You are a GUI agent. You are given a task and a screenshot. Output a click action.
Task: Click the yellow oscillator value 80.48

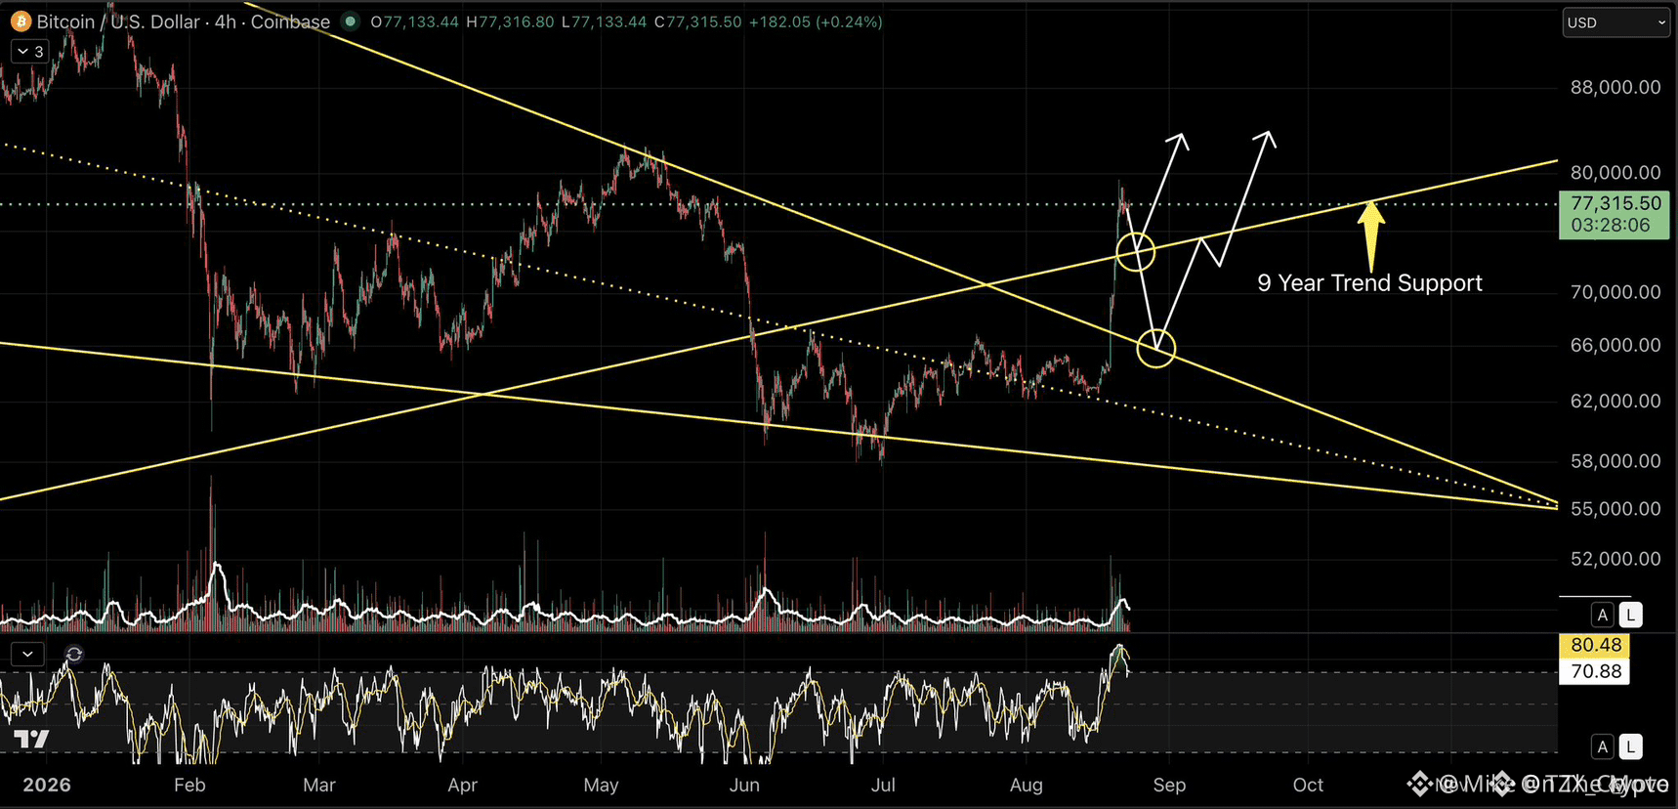[1595, 645]
